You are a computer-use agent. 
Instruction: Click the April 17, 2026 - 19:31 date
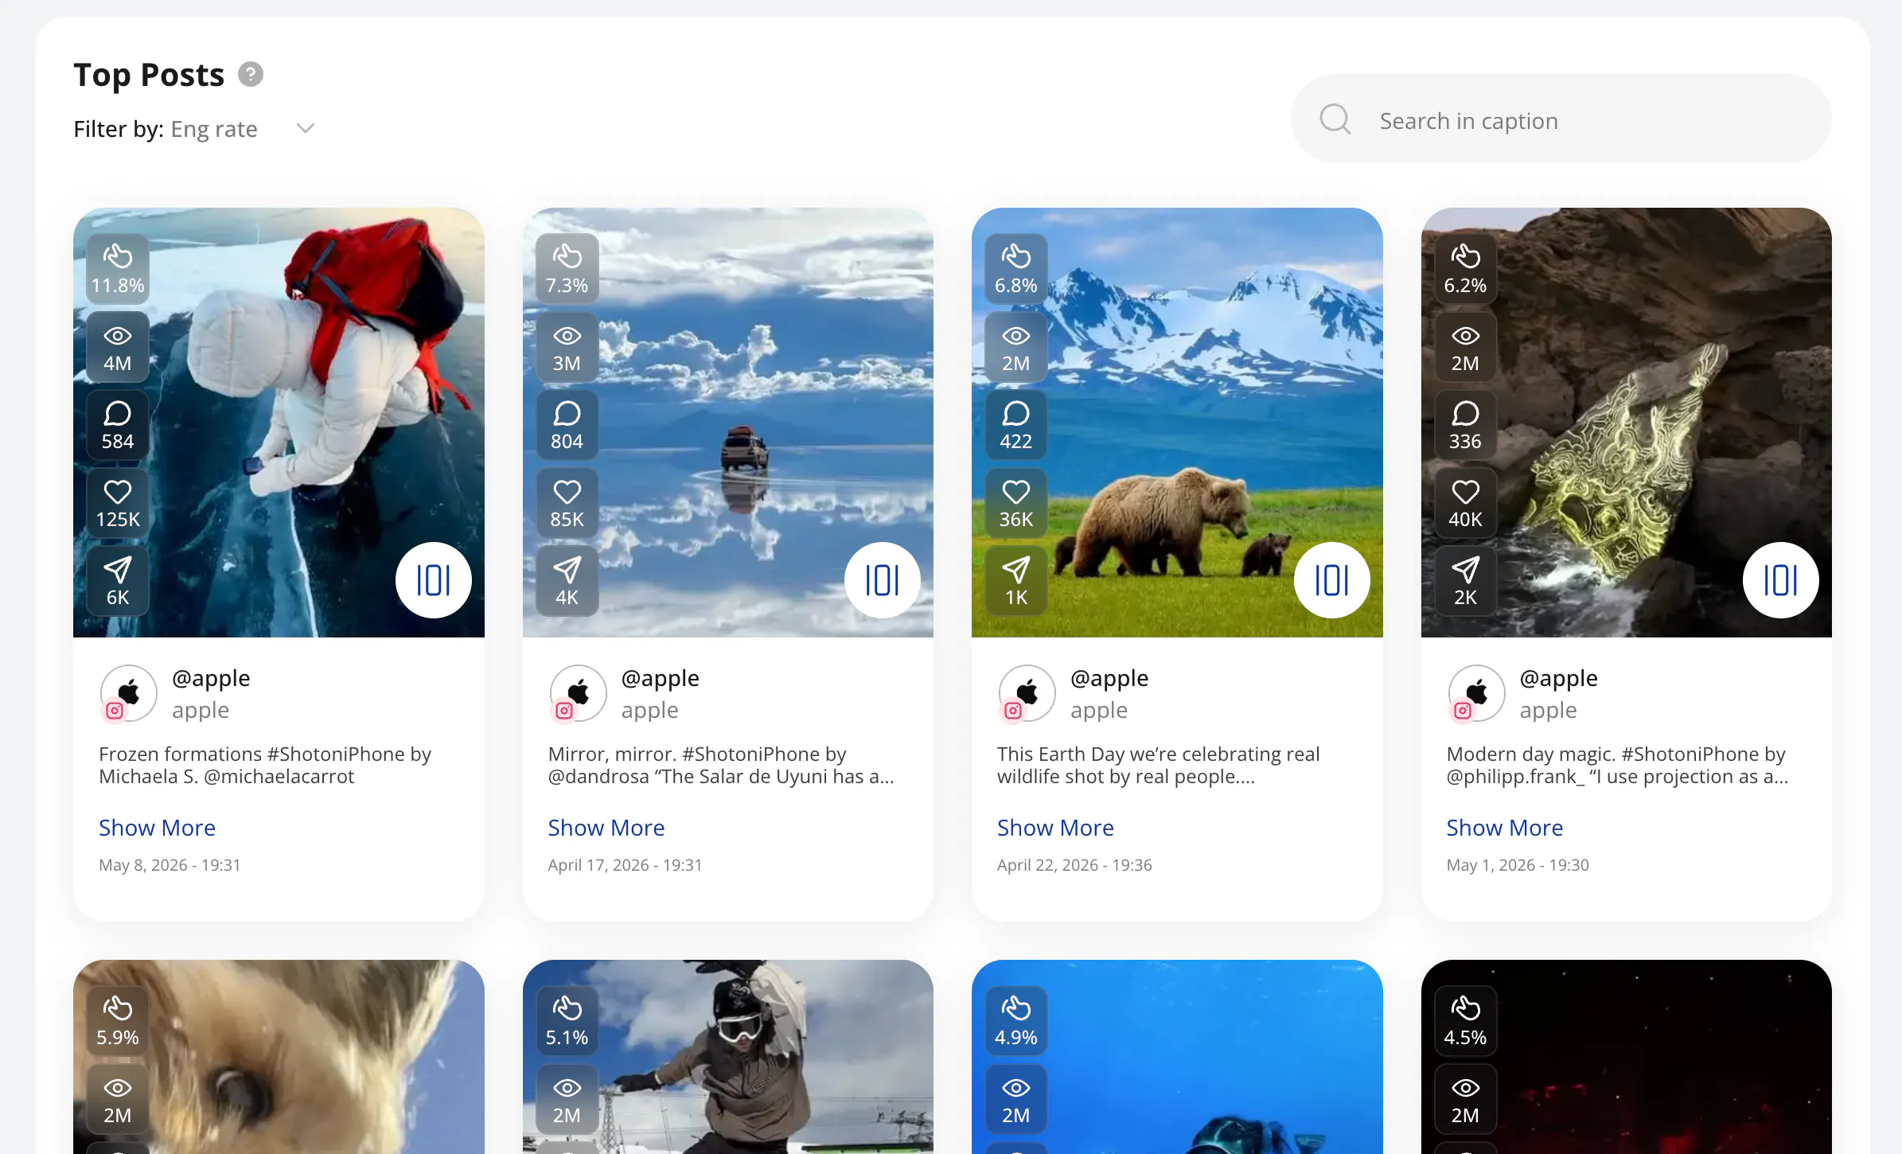626,865
